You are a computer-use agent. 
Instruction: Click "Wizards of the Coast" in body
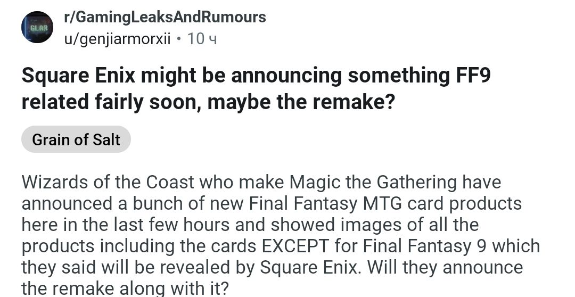tap(108, 183)
